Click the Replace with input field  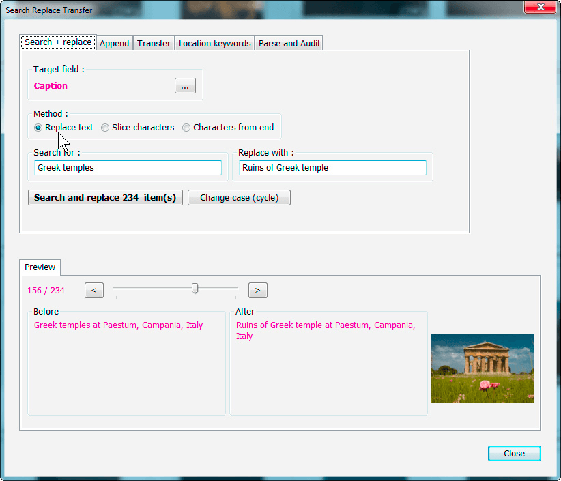pos(332,168)
